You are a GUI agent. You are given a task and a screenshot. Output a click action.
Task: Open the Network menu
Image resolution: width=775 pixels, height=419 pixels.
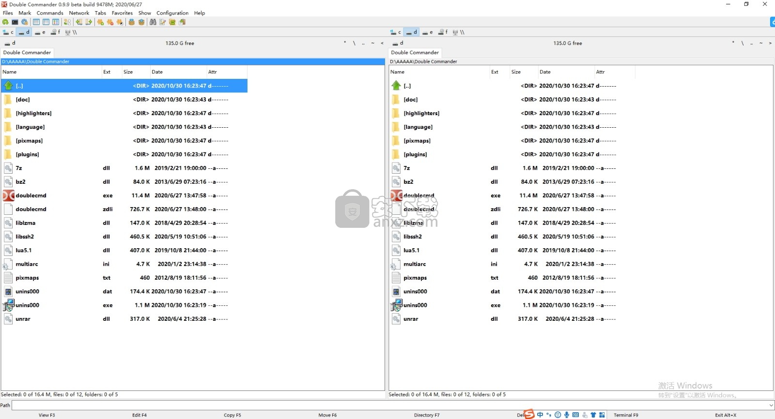[79, 13]
